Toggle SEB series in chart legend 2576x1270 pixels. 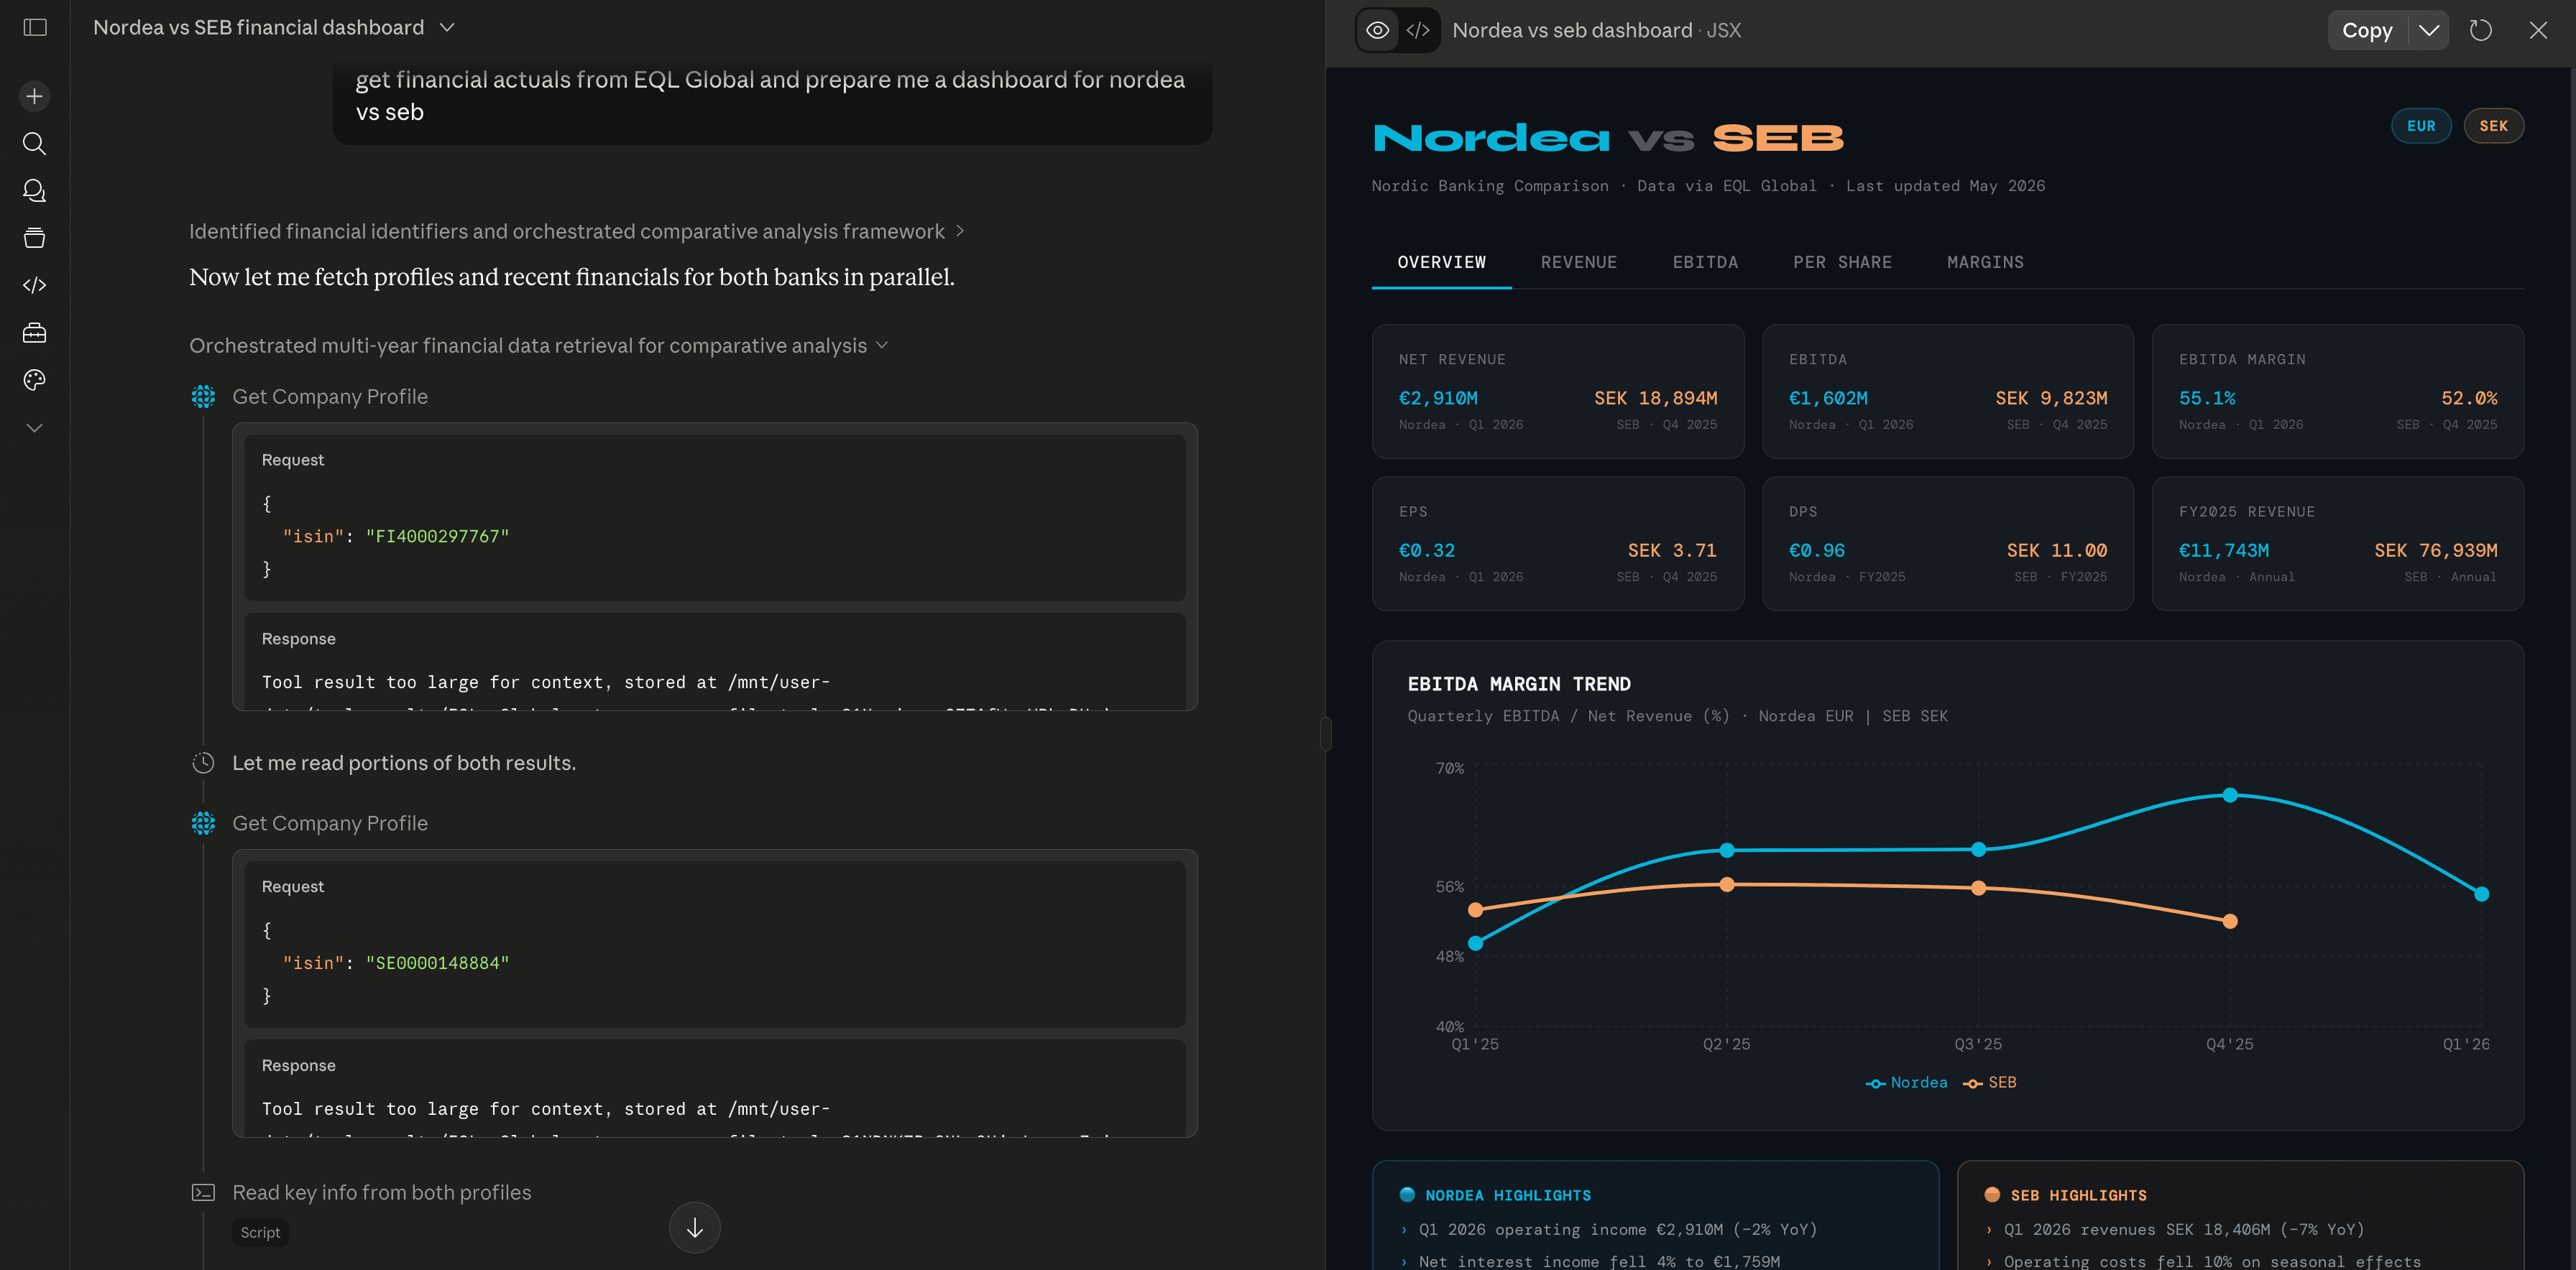(x=1990, y=1083)
